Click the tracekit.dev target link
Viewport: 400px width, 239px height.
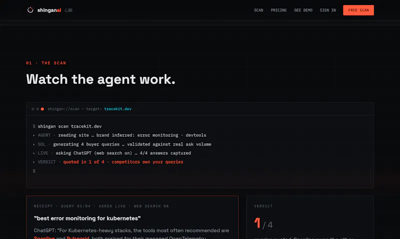tap(118, 109)
